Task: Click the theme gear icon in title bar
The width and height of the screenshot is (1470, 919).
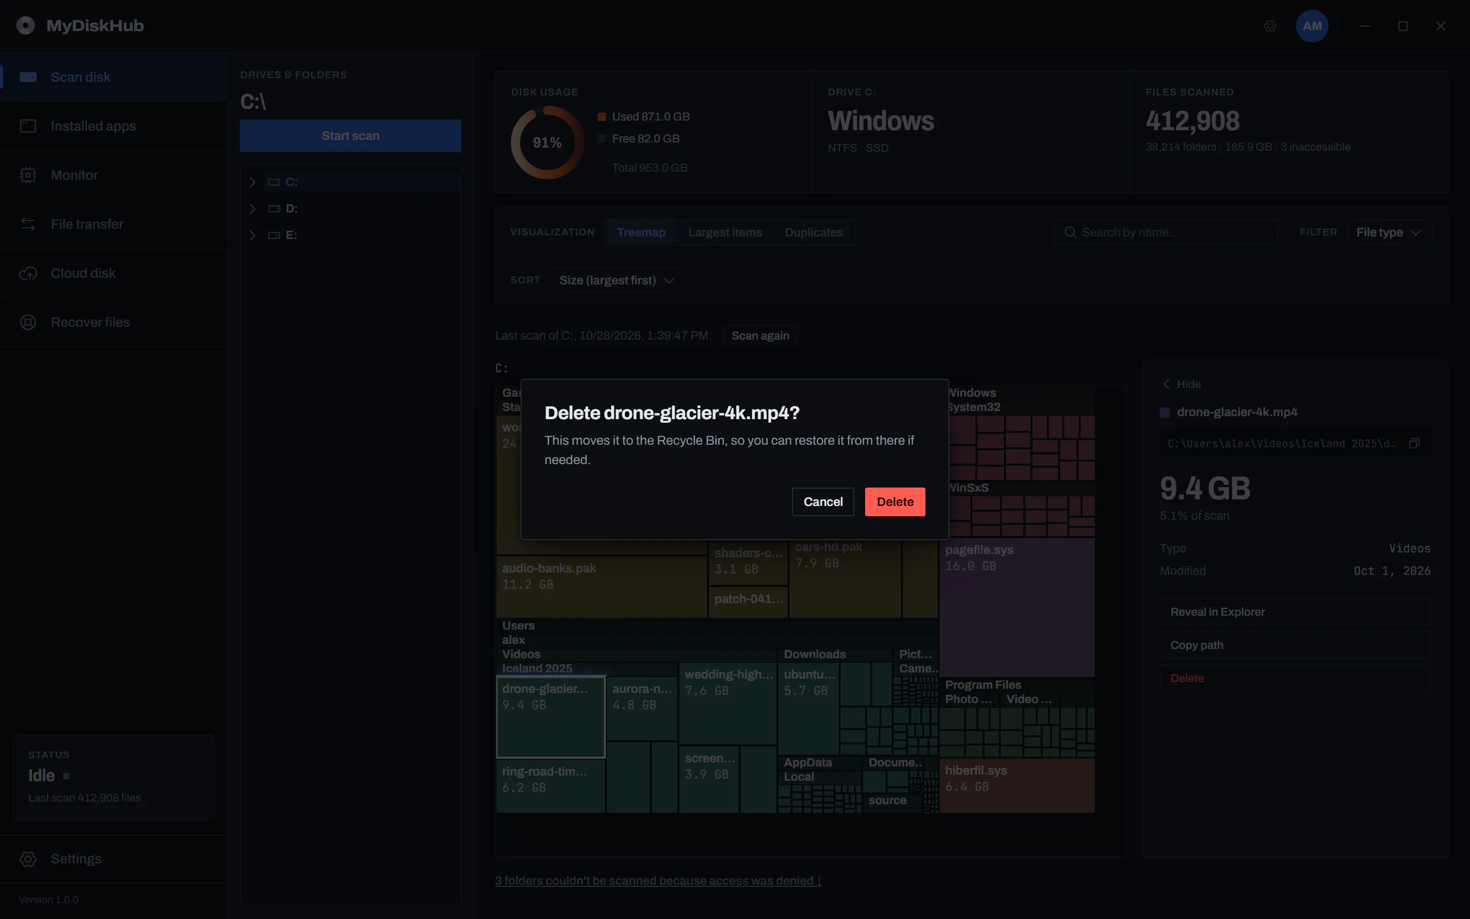Action: tap(1270, 26)
